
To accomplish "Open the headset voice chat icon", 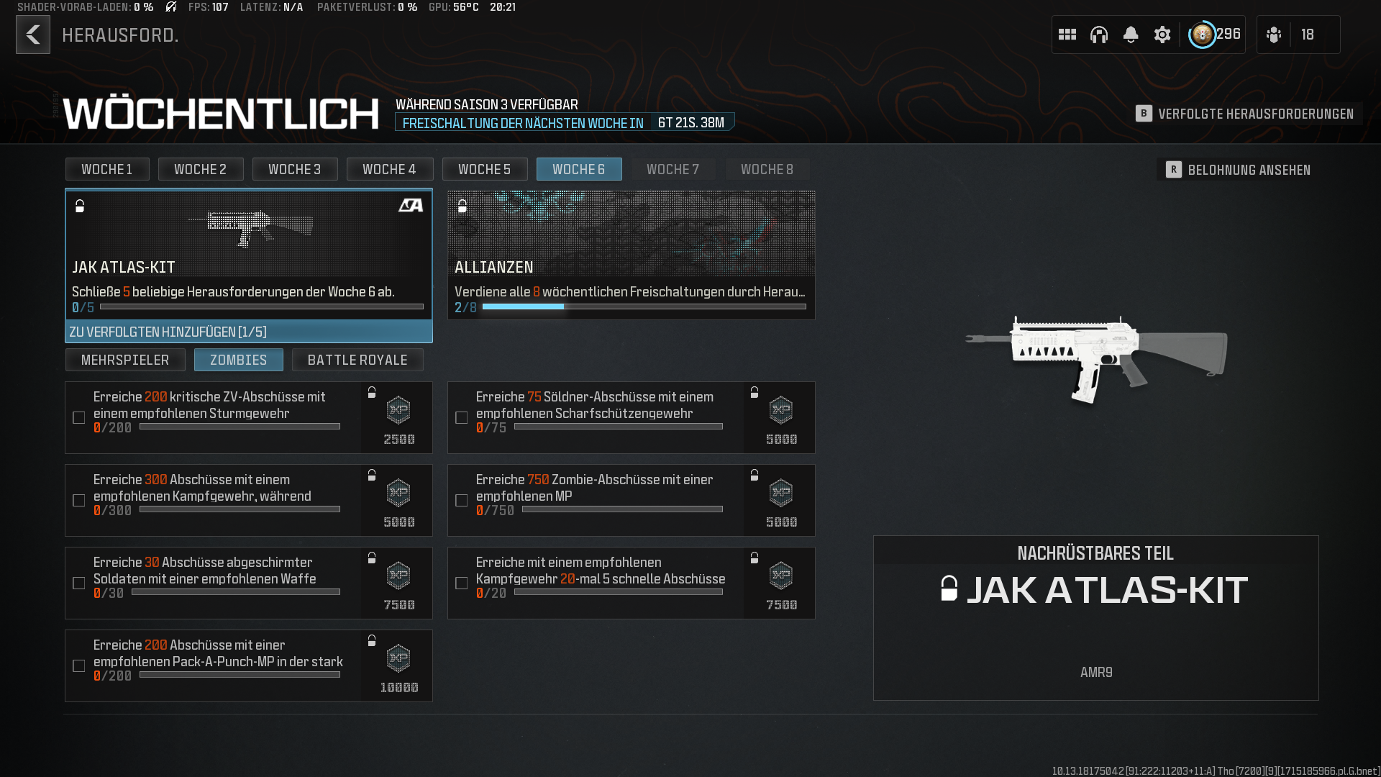I will point(1099,35).
